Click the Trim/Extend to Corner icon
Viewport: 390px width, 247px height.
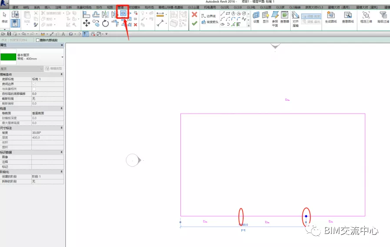(x=115, y=24)
